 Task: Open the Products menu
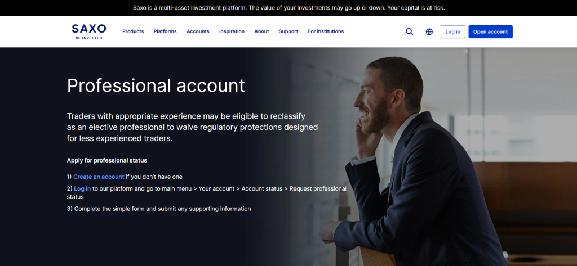click(x=133, y=31)
